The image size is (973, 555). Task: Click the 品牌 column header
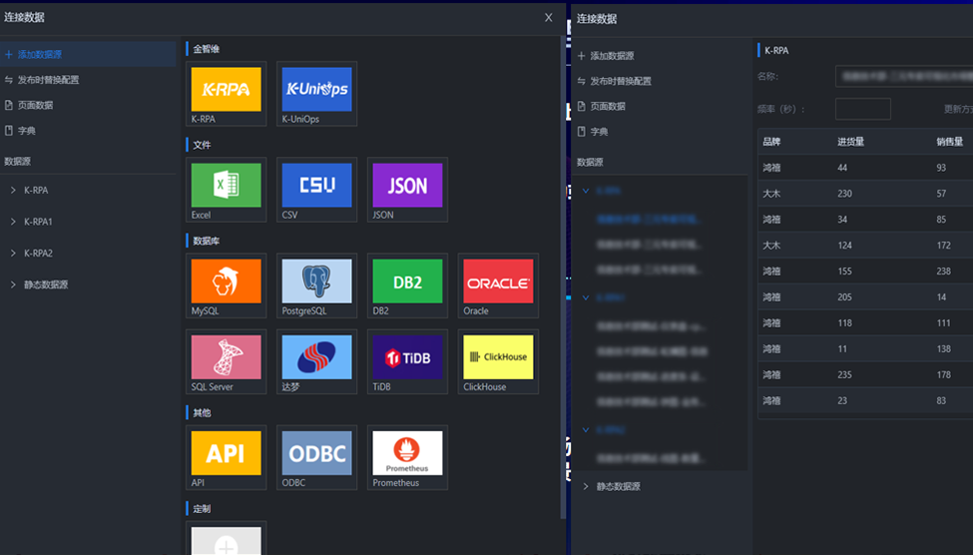click(x=771, y=142)
